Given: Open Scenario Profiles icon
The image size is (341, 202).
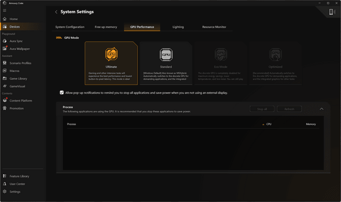Looking at the screenshot, I should click(x=5, y=63).
